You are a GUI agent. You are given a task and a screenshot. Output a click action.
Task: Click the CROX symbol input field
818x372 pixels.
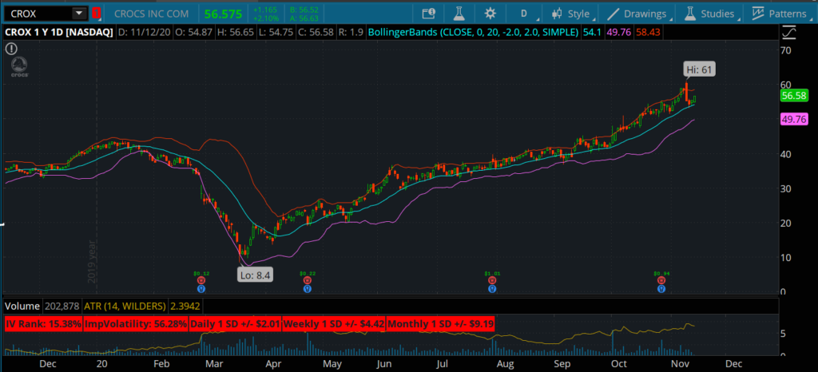(38, 13)
